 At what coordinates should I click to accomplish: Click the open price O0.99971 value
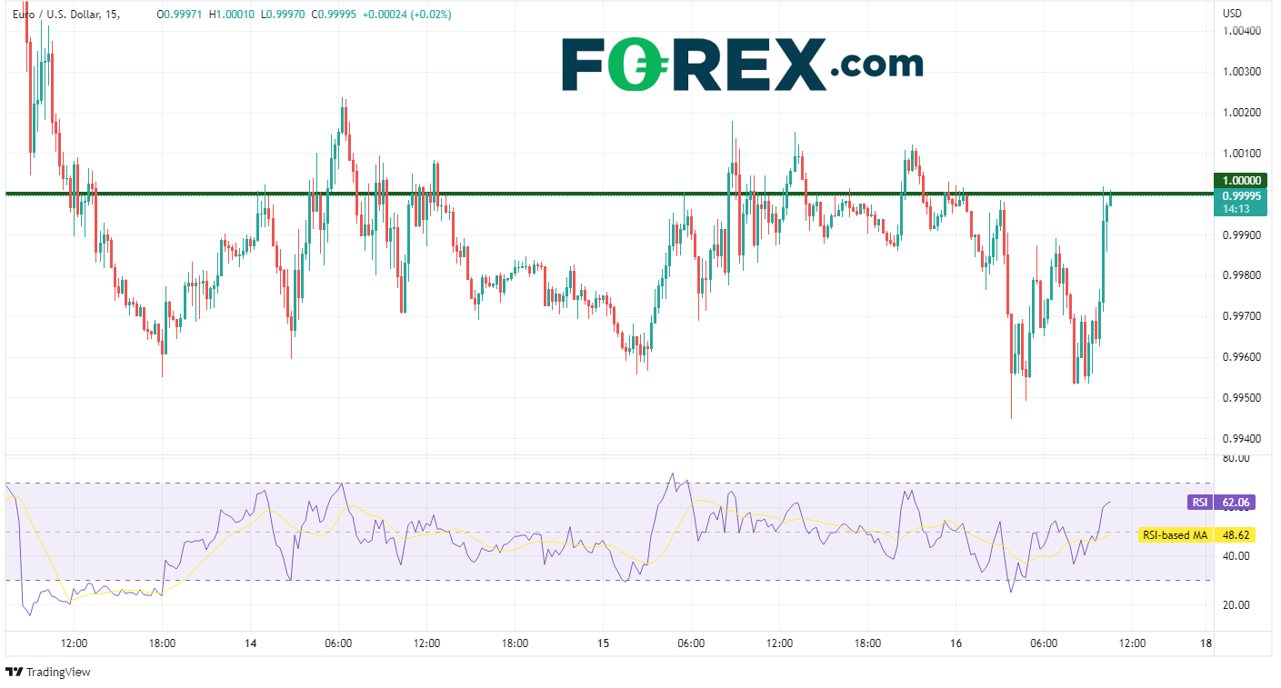click(182, 15)
